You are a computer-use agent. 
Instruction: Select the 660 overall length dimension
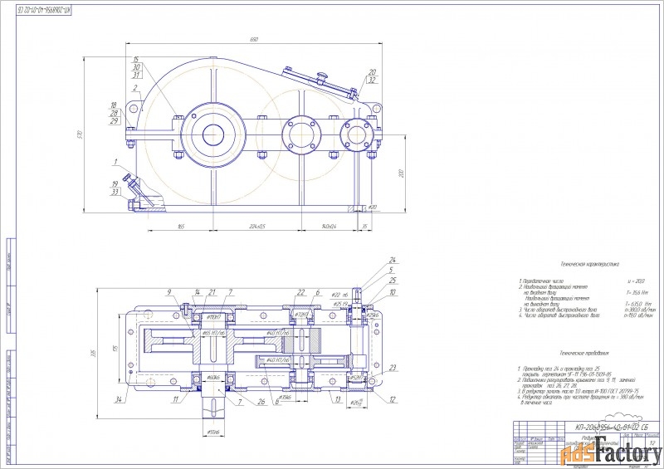pyautogui.click(x=254, y=39)
